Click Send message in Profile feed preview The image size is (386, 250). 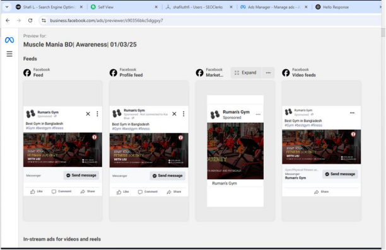[168, 176]
